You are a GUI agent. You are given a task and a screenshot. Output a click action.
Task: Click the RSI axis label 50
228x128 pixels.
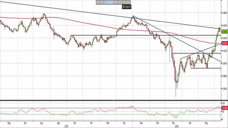coord(223,112)
